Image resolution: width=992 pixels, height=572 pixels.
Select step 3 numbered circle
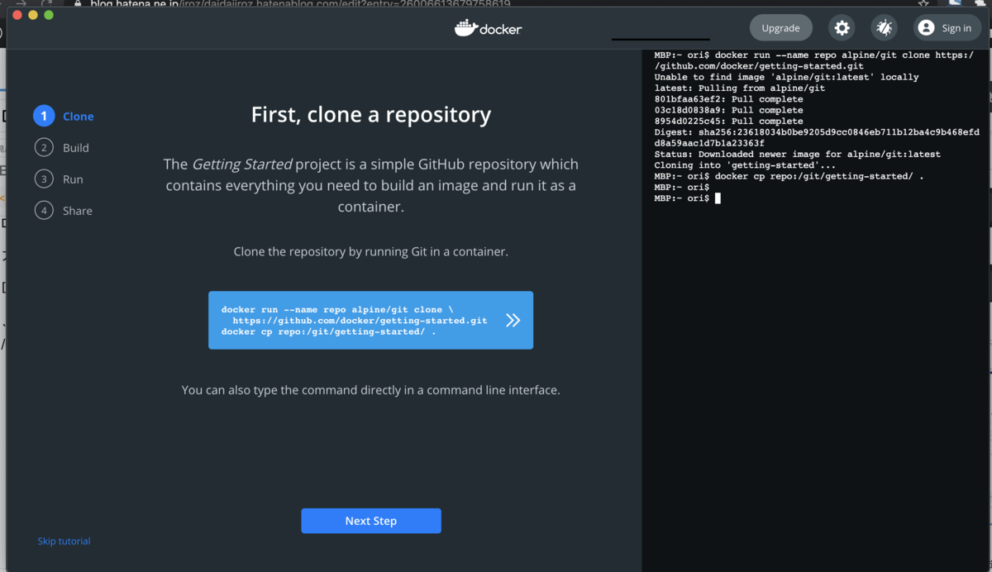44,179
